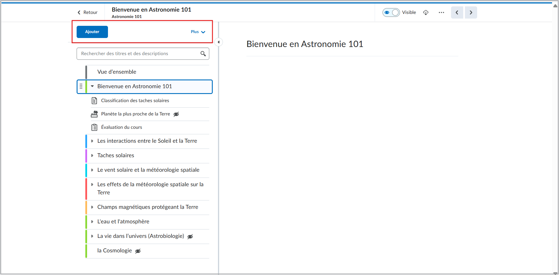Expand Les effets de la météorologie spatiale
Image resolution: width=559 pixels, height=275 pixels.
[x=92, y=184]
